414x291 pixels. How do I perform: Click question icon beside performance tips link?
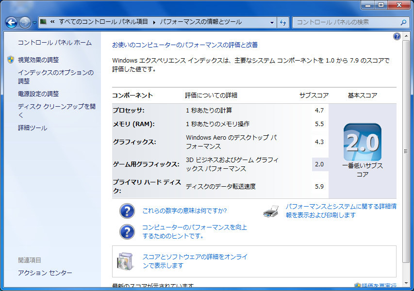point(127,232)
